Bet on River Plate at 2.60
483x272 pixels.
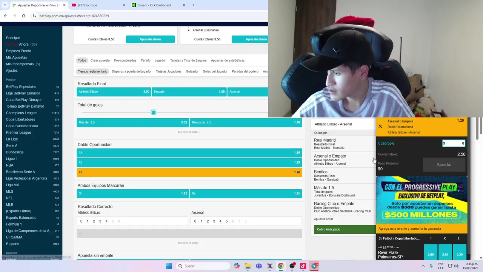[431, 252]
